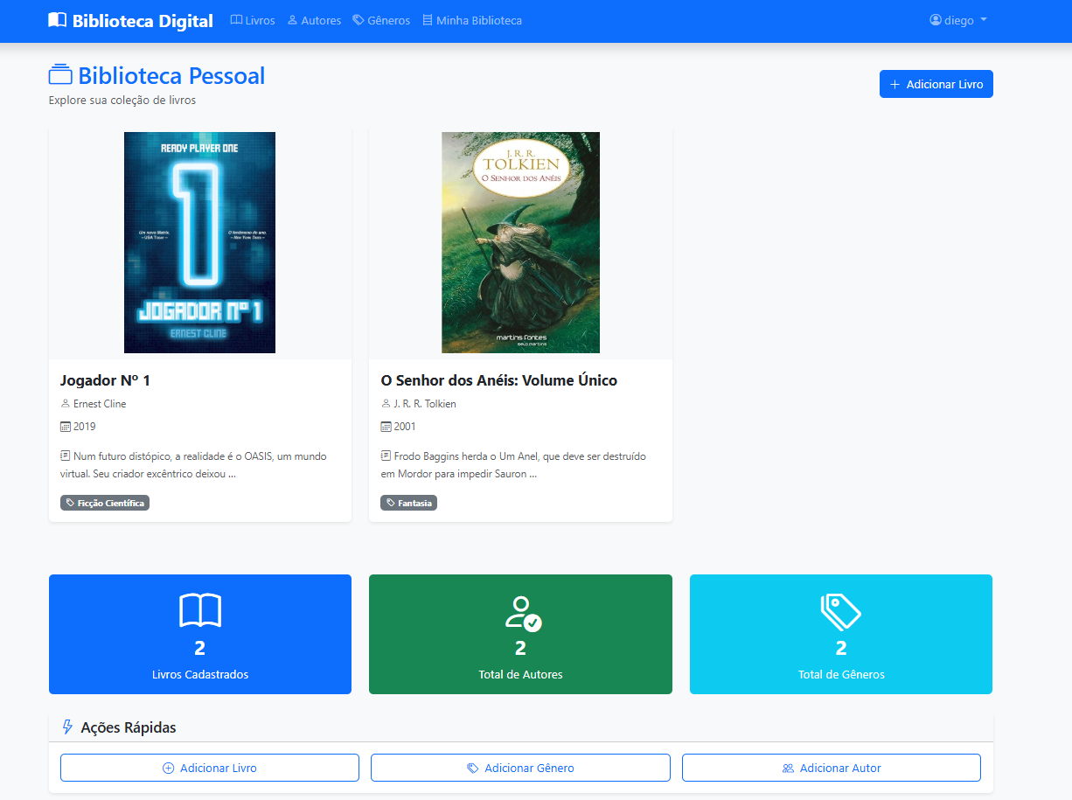Click the 'Explore sua coleção de livros' subtitle
1072x800 pixels.
coord(122,101)
